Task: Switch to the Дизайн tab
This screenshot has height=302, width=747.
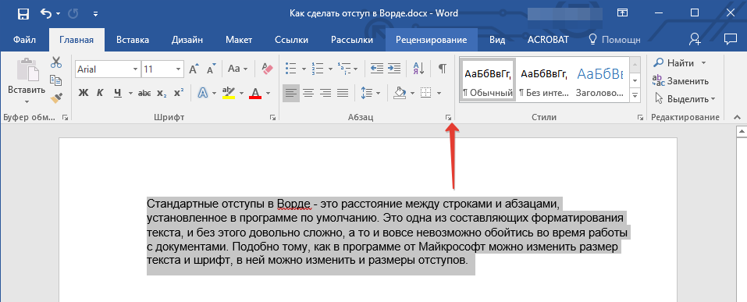Action: pyautogui.click(x=187, y=40)
